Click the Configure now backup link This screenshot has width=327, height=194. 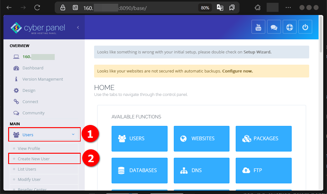[237, 71]
